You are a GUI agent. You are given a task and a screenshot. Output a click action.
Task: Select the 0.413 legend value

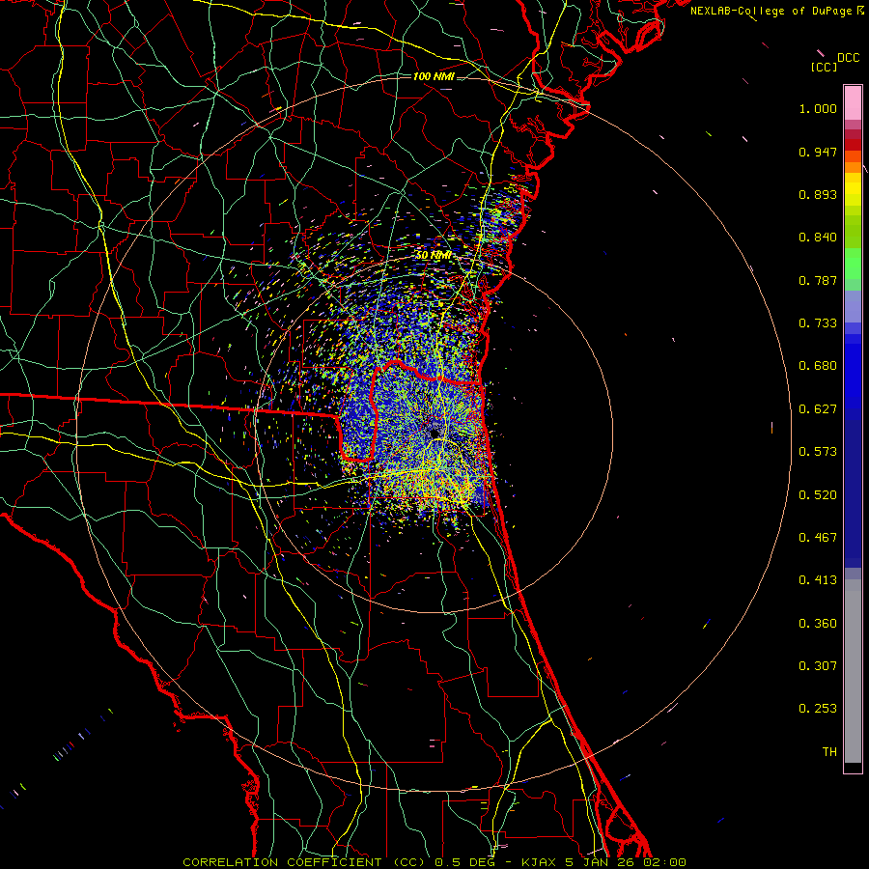[x=818, y=580]
